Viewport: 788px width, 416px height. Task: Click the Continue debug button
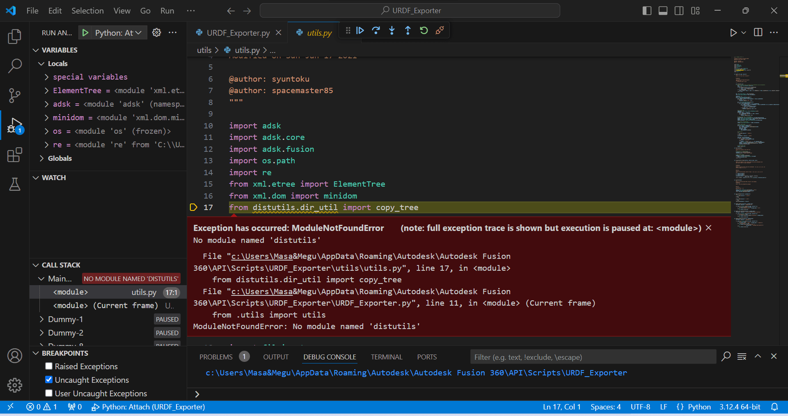360,30
